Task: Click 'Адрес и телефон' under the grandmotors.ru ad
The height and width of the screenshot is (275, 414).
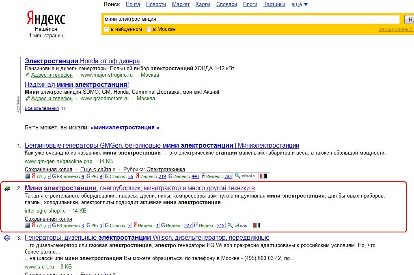Action: pos(52,99)
